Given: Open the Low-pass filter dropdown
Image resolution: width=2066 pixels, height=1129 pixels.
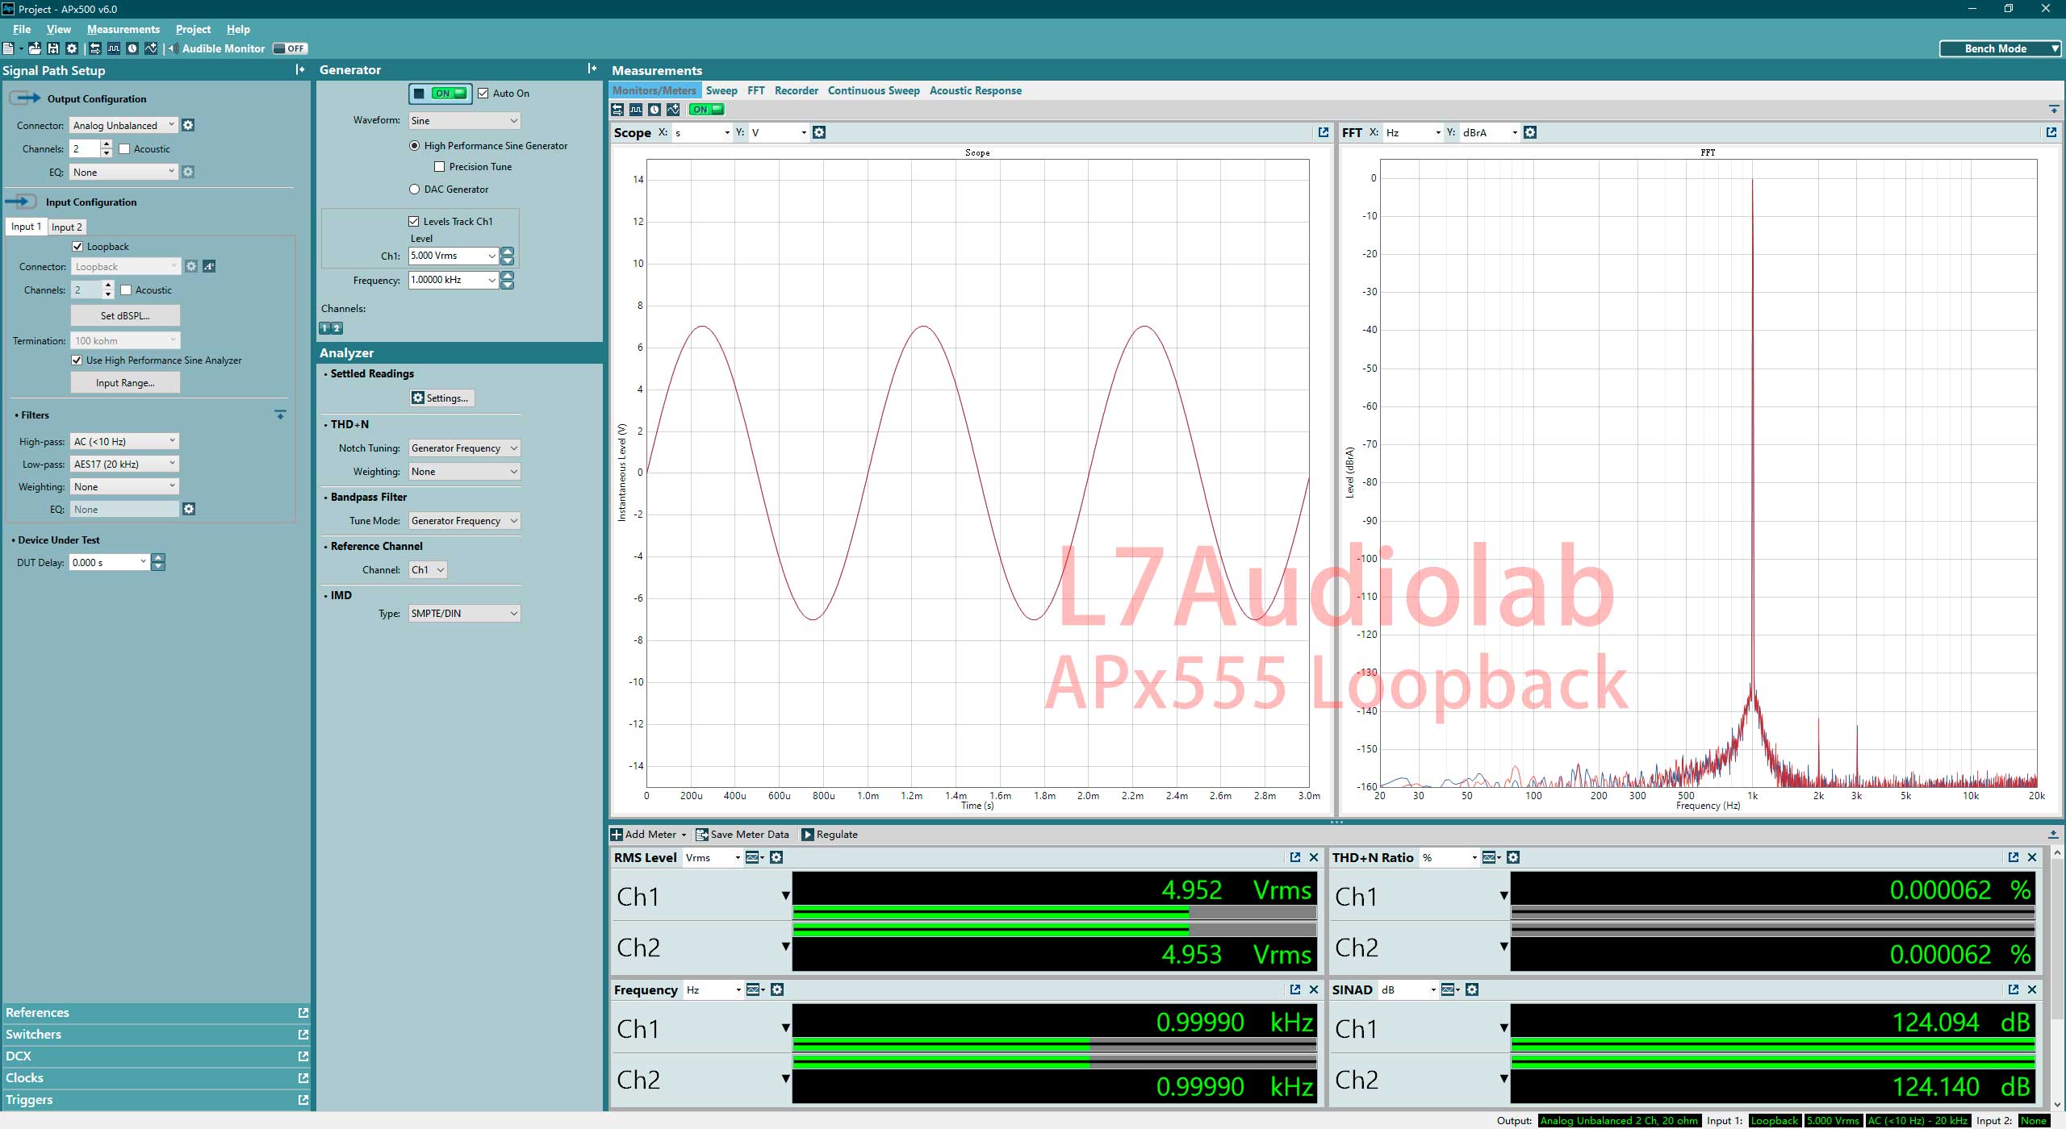Looking at the screenshot, I should pos(124,464).
